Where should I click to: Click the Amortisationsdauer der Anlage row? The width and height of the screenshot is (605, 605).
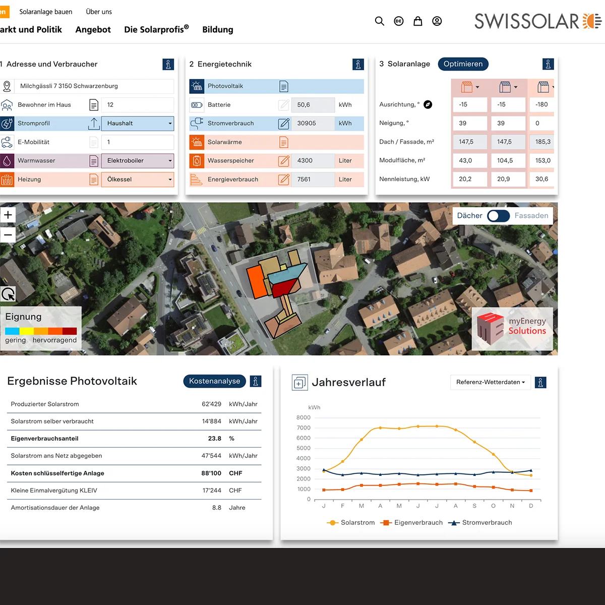tap(134, 508)
